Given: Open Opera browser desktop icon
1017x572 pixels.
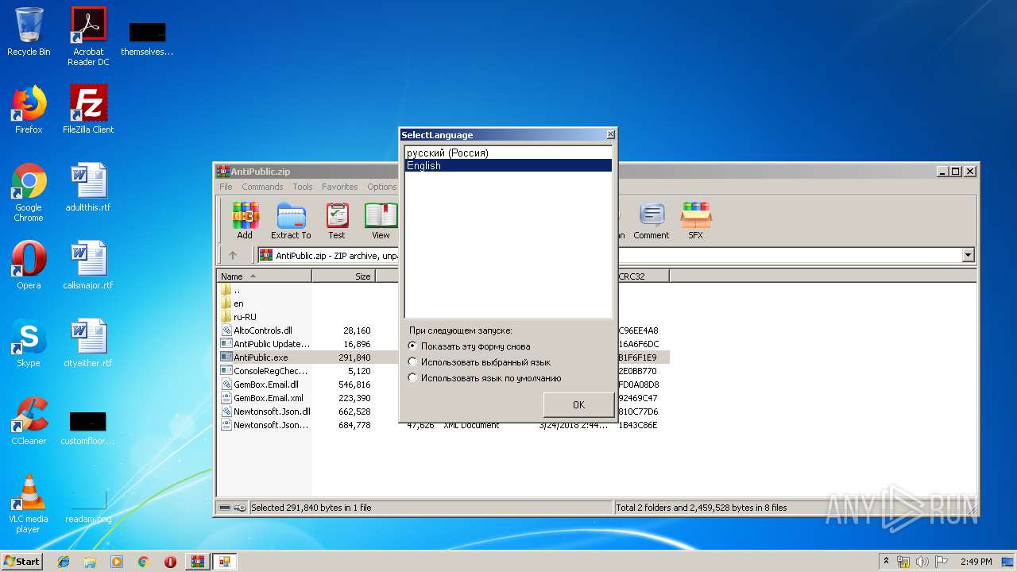Looking at the screenshot, I should (29, 265).
